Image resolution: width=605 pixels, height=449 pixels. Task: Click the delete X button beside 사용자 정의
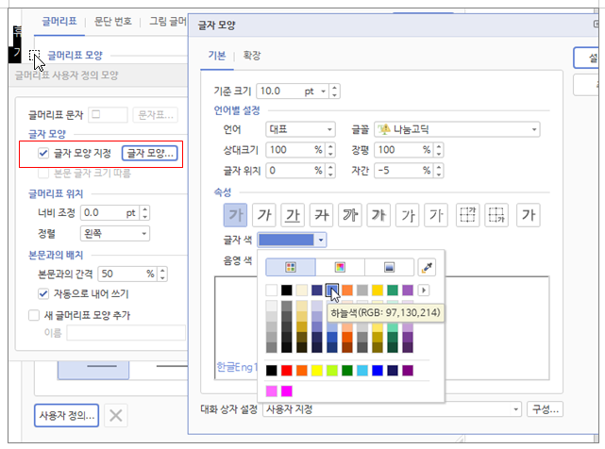pyautogui.click(x=116, y=415)
